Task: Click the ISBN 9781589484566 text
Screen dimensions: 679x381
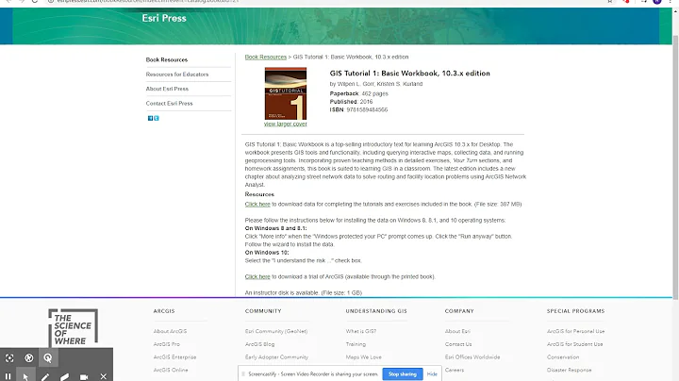Action: 358,110
